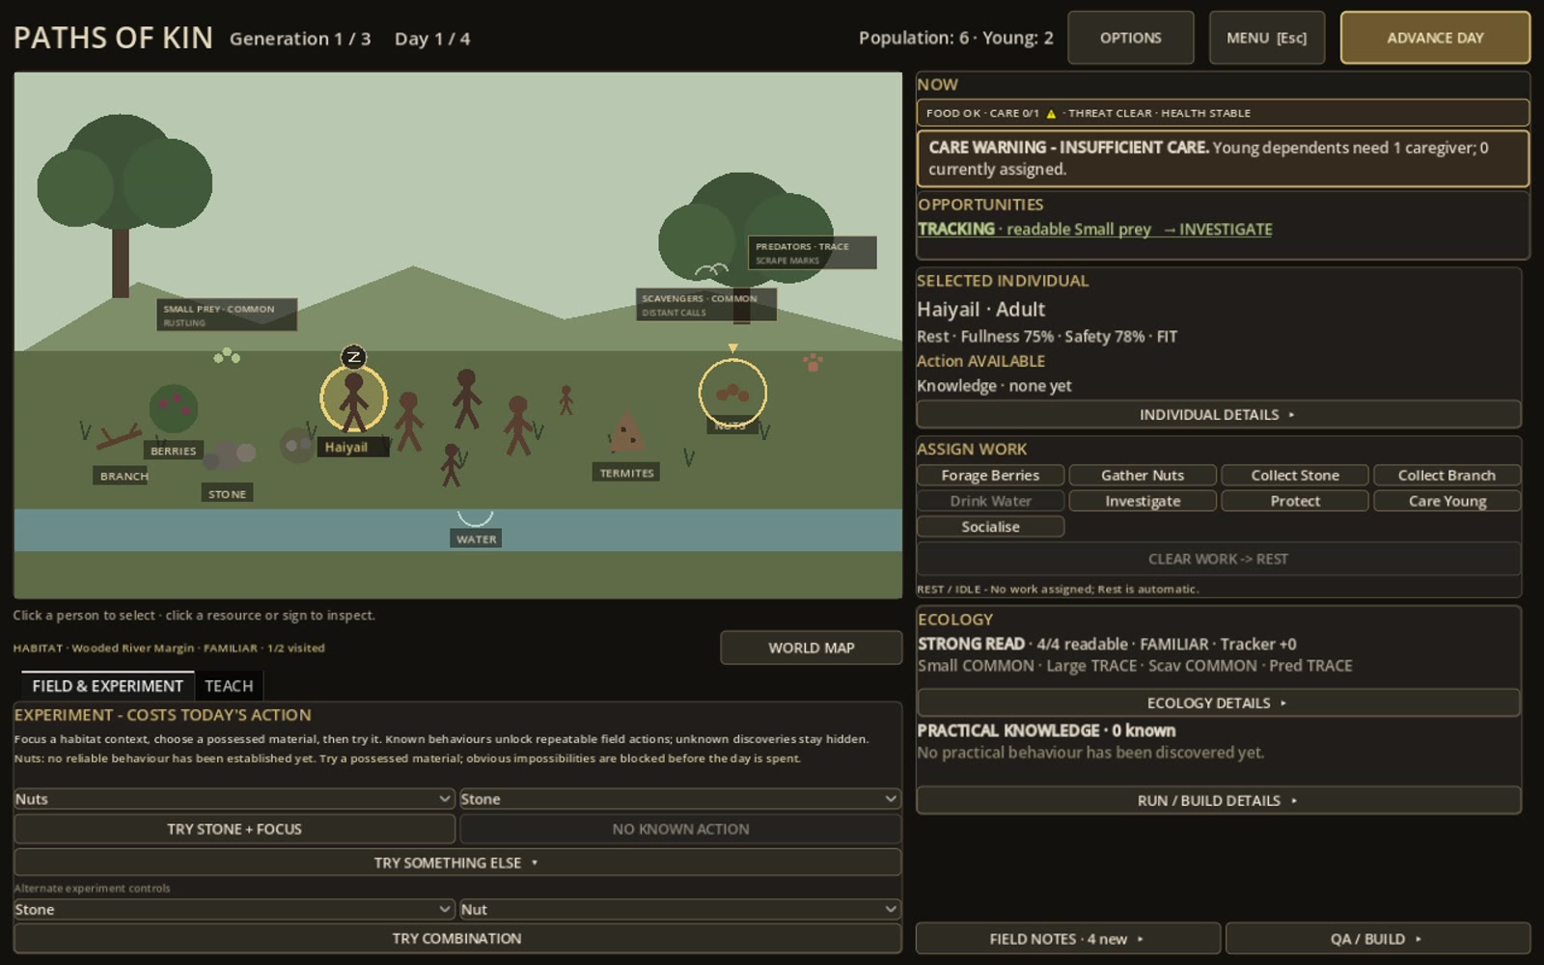Open the Small Prey Common rustling sign
This screenshot has height=965, width=1544.
[x=227, y=316]
